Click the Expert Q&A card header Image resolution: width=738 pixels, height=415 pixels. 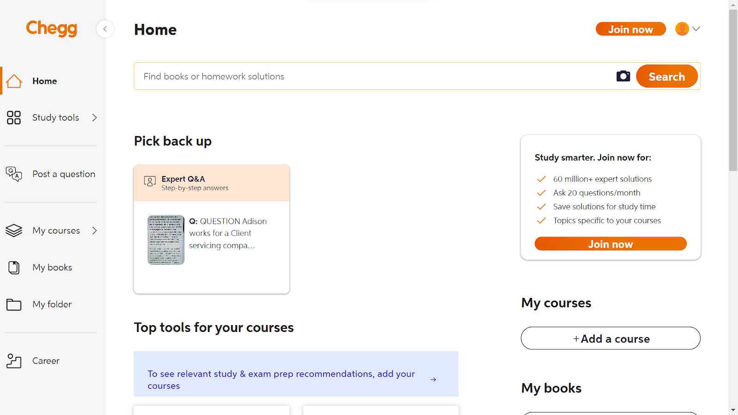212,183
